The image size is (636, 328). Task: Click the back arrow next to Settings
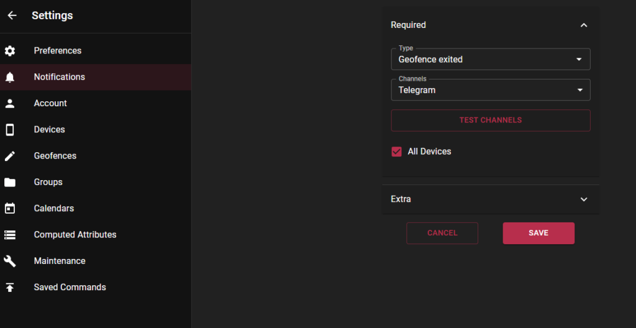point(12,16)
